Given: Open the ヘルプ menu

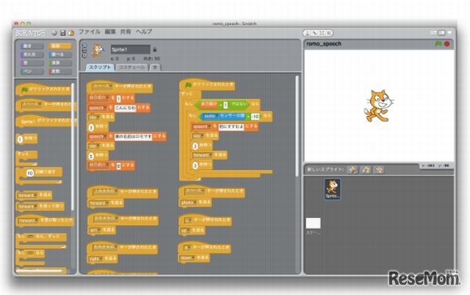Looking at the screenshot, I should [144, 32].
